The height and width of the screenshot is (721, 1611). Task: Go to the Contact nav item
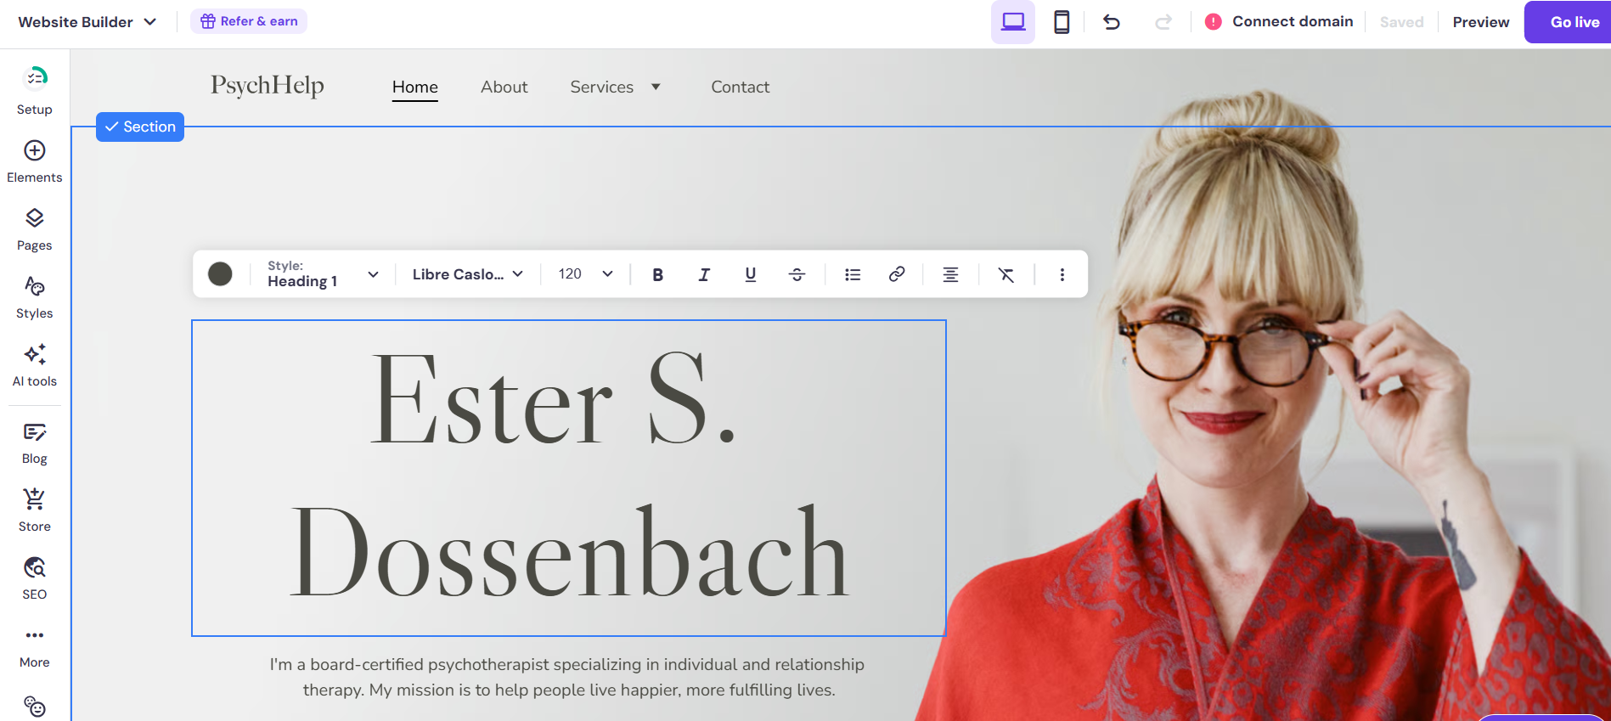[741, 87]
